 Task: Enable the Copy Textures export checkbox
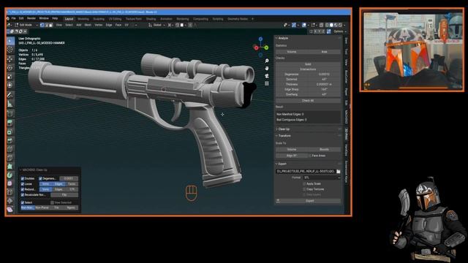(x=304, y=189)
